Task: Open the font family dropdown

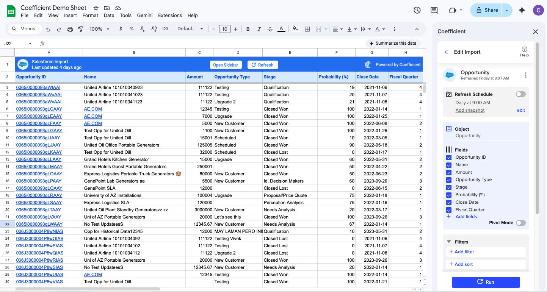Action: pyautogui.click(x=190, y=29)
